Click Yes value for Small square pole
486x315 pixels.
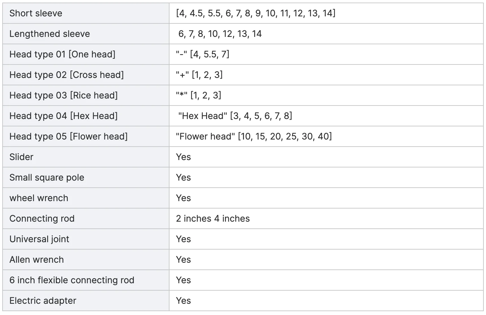[183, 177]
